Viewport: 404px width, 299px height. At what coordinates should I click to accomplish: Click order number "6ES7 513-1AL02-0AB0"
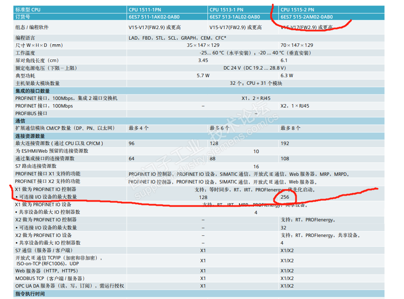tap(235, 17)
